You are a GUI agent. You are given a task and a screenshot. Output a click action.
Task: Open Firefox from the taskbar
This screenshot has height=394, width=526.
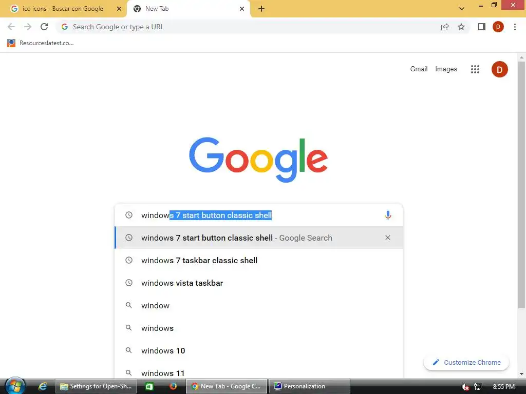point(173,386)
